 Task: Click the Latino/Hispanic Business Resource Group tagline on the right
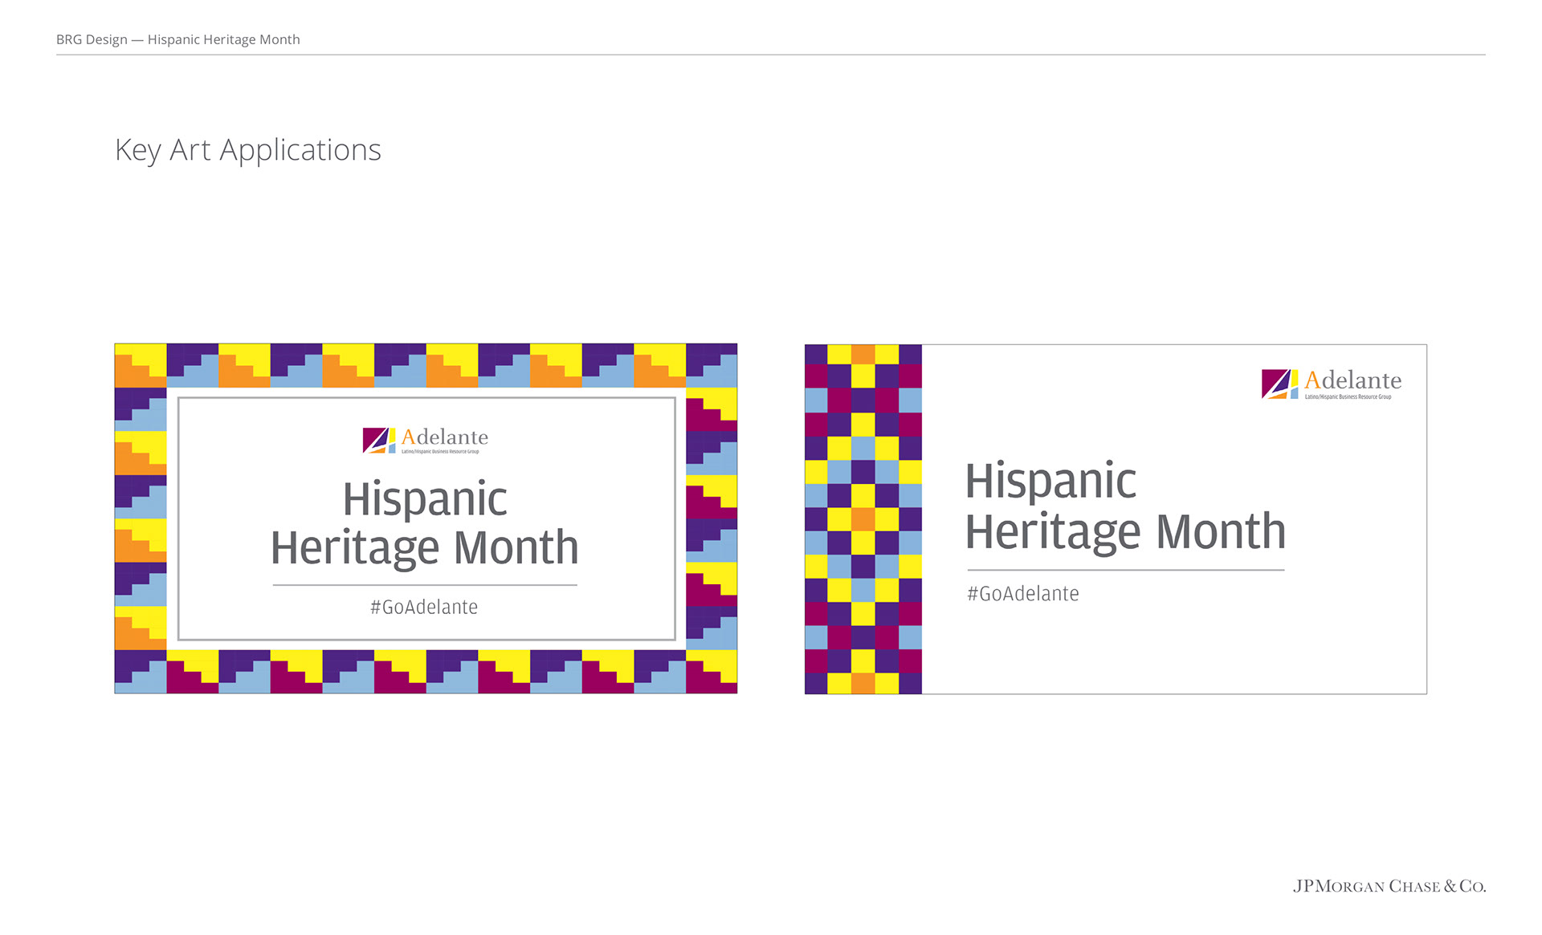click(1348, 396)
